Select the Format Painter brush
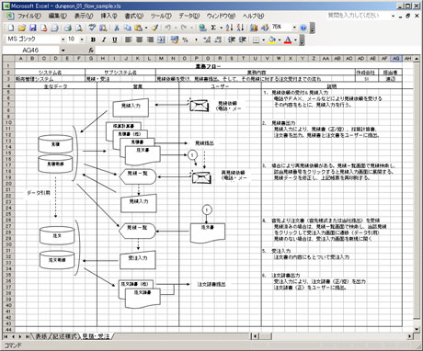Screen dimensions: 423x351 [x=154, y=28]
